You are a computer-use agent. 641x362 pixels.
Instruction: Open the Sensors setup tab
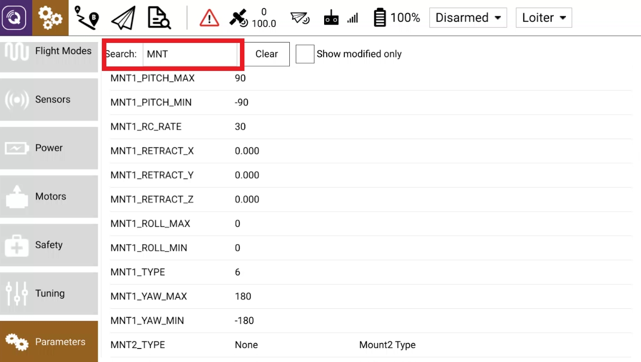49,99
